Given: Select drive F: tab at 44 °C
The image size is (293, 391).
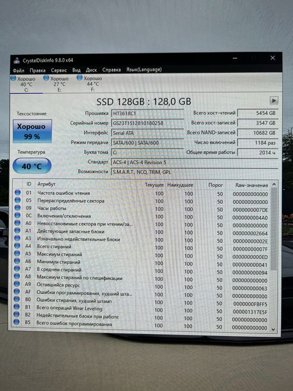Looking at the screenshot, I should [x=93, y=84].
